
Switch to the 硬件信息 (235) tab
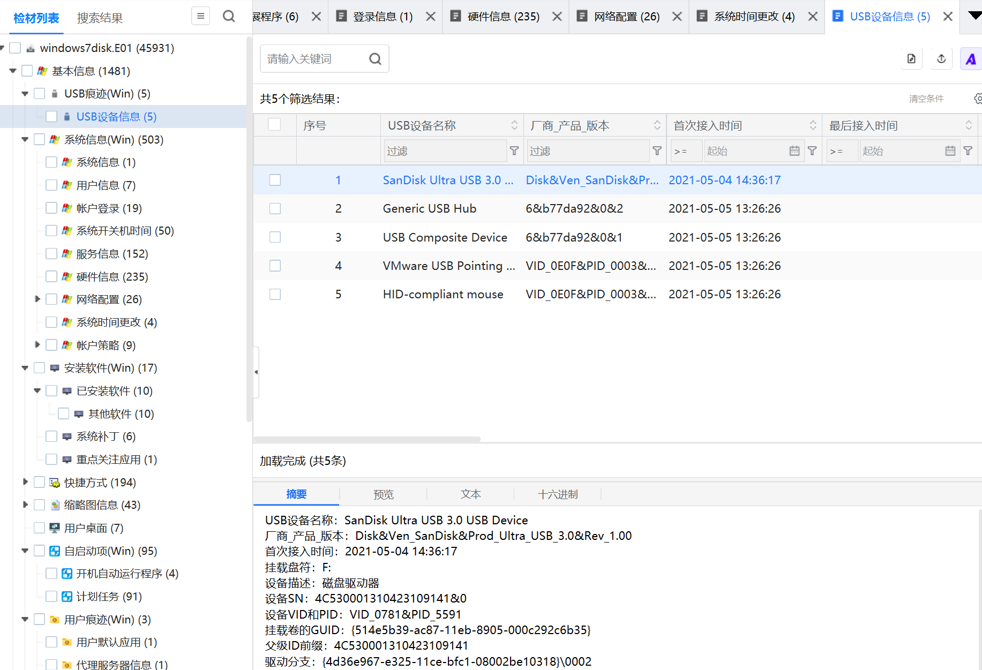[503, 17]
